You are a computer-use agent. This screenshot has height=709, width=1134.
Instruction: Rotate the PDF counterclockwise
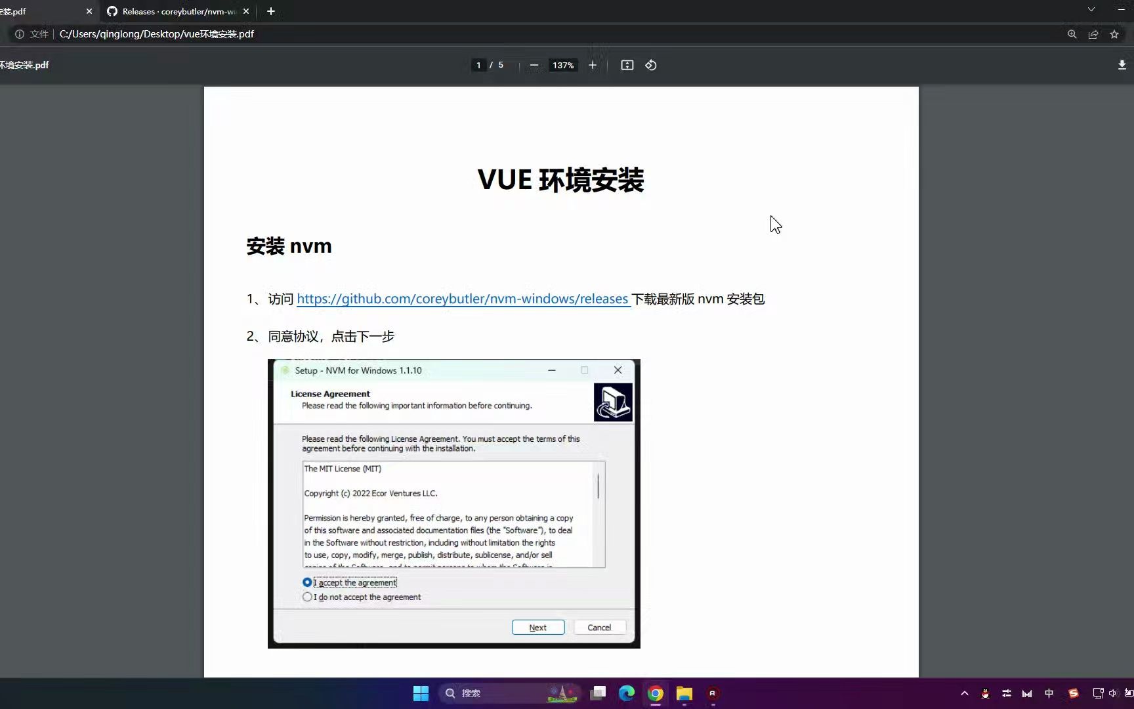point(650,65)
